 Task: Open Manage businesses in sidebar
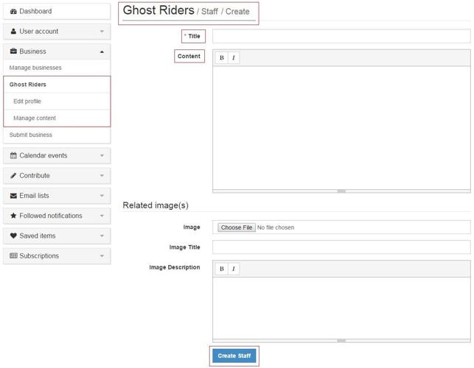(57, 68)
